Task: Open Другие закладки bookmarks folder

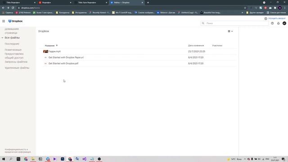Action: tap(255, 13)
